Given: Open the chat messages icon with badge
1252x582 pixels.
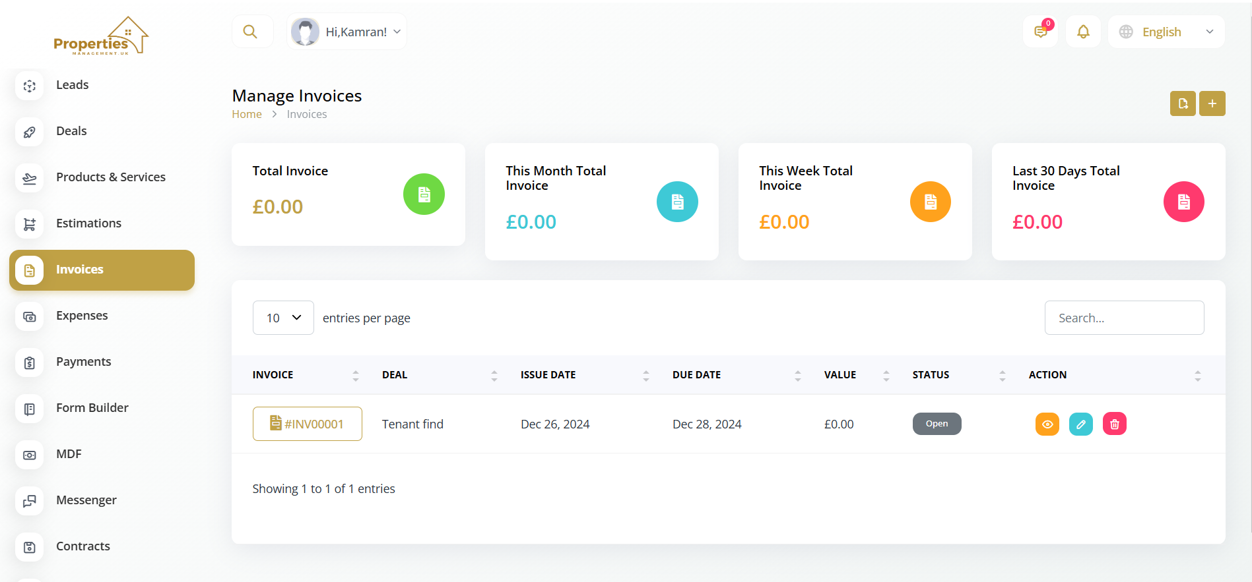Looking at the screenshot, I should 1040,32.
